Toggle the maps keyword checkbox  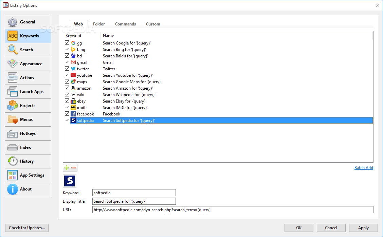tap(67, 81)
